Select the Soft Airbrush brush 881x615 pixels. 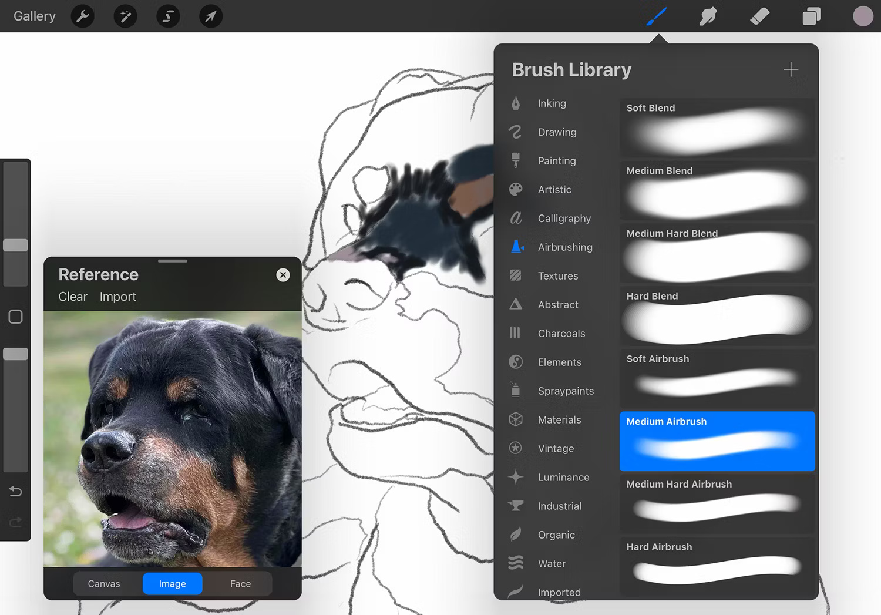(x=717, y=379)
